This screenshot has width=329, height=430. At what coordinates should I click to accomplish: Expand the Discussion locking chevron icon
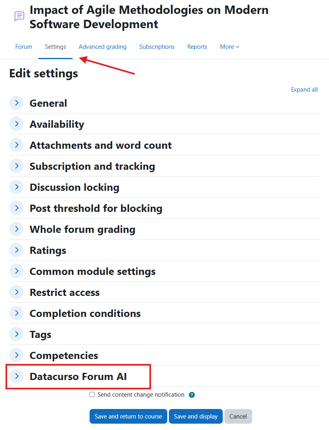(16, 187)
